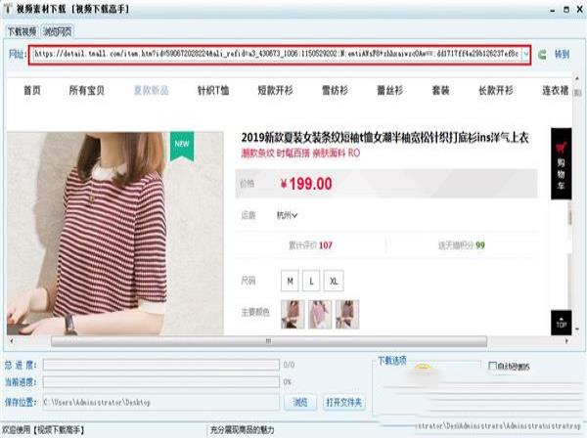Click the NEW badge on product image
Screen dimensions: 587x438
(x=179, y=145)
